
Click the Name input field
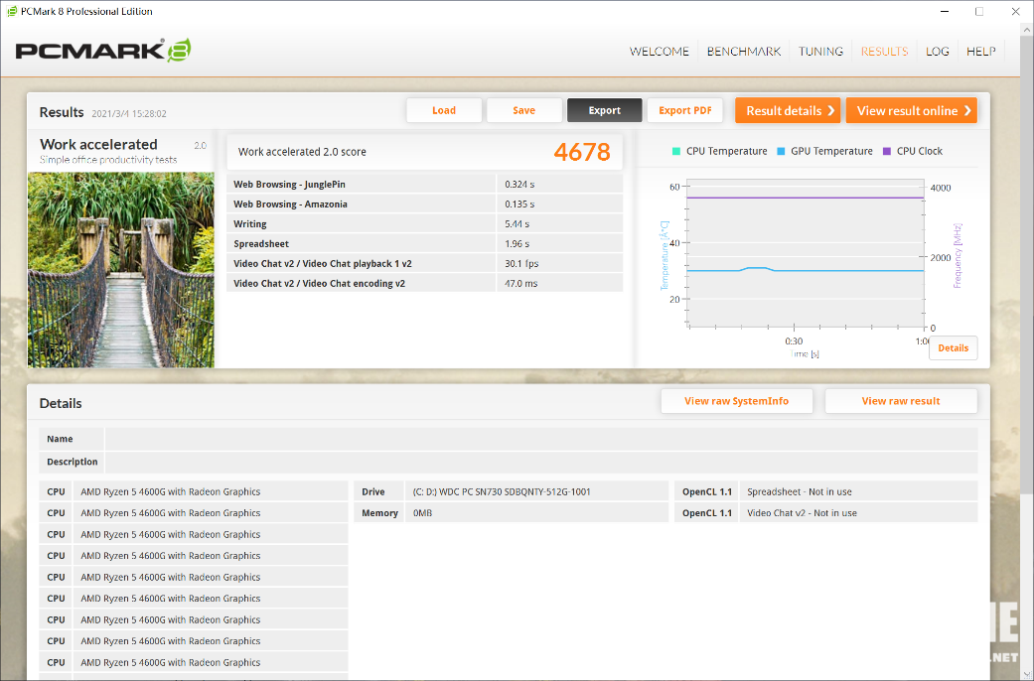tap(540, 439)
